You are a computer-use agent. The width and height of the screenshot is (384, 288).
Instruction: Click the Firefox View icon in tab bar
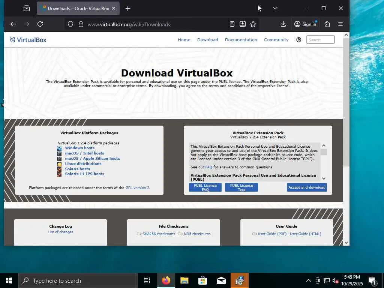27,9
